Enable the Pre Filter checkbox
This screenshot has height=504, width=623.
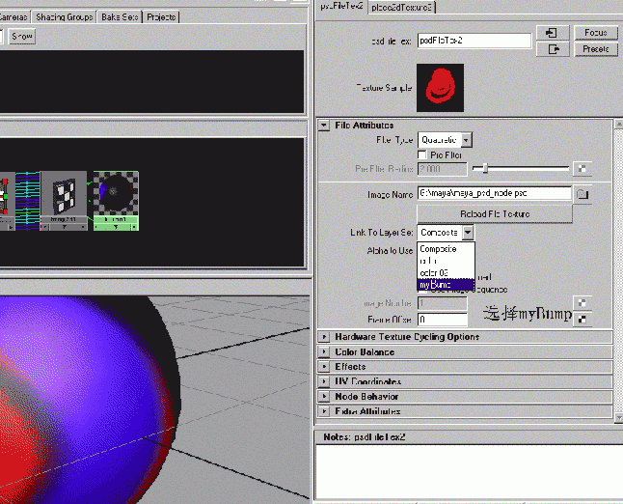422,154
